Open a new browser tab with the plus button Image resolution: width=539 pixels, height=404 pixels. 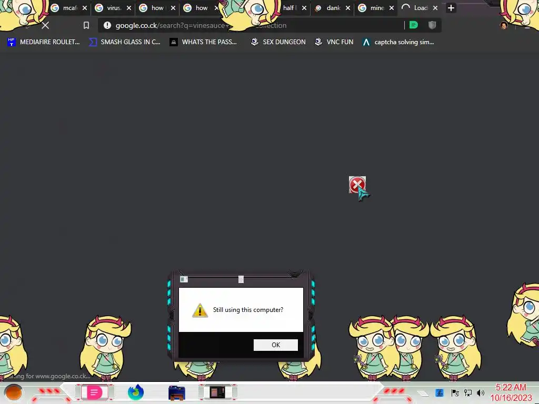tap(451, 8)
